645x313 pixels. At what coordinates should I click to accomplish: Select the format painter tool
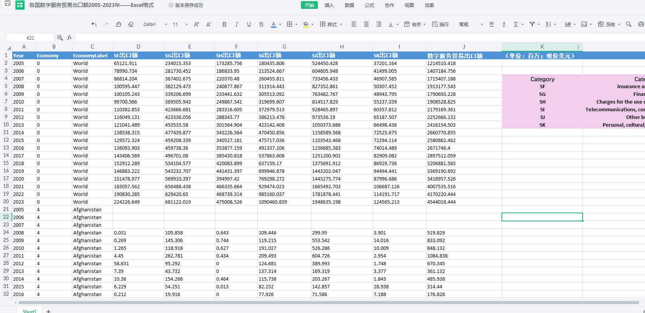point(119,24)
